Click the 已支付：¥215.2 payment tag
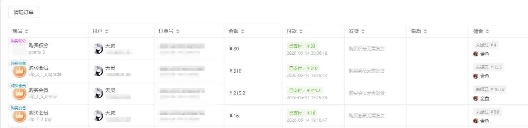This screenshot has height=128, width=528. pos(304,90)
